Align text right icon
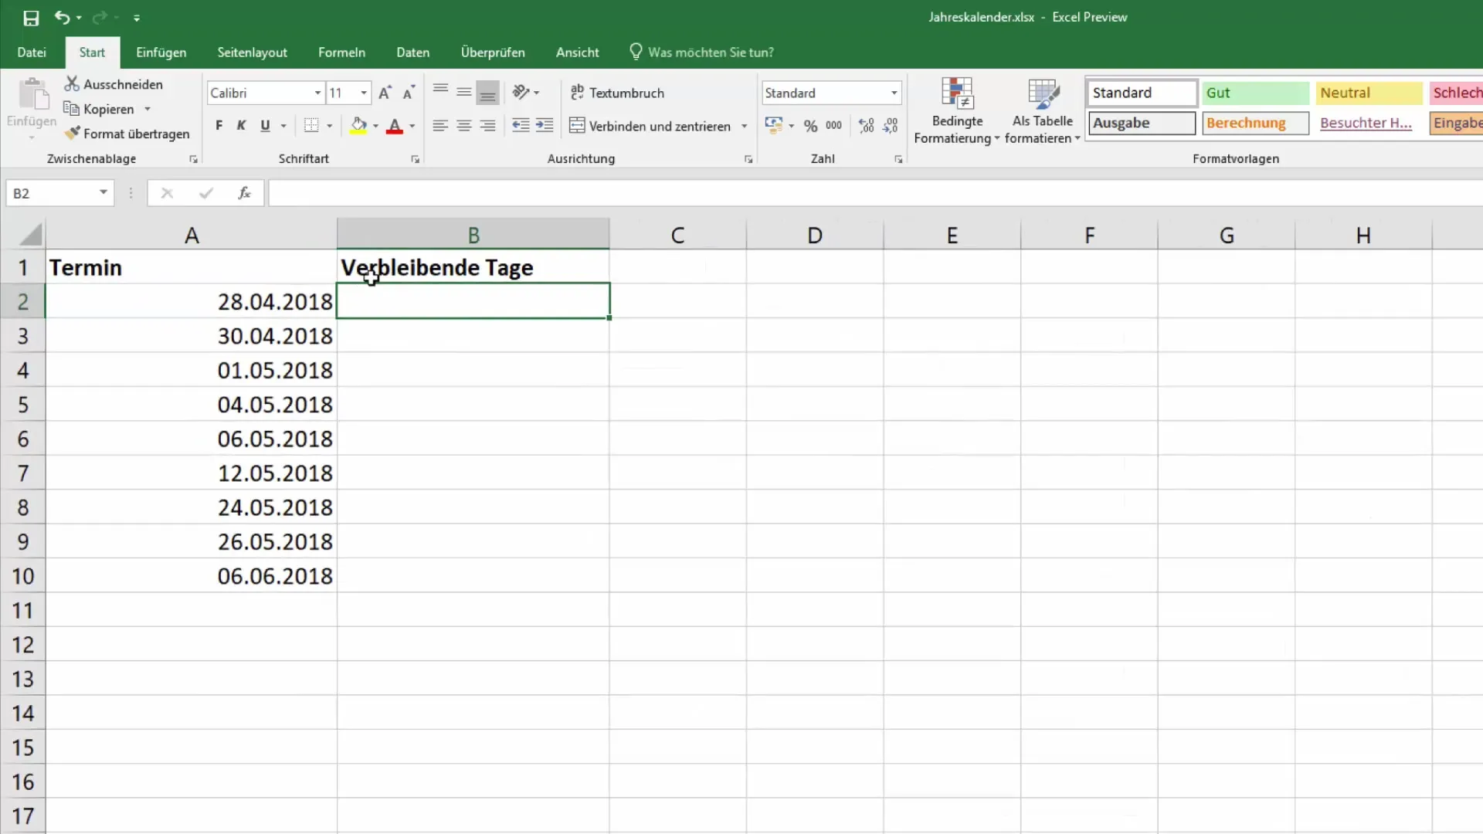The width and height of the screenshot is (1483, 834). pos(487,126)
